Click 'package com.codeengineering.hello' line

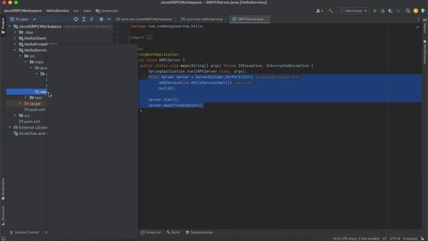pos(167,26)
